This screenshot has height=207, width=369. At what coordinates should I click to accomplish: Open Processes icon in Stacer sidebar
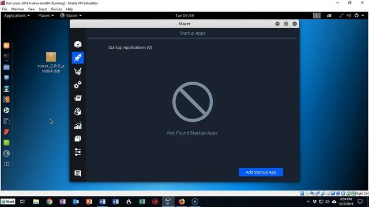click(x=78, y=98)
